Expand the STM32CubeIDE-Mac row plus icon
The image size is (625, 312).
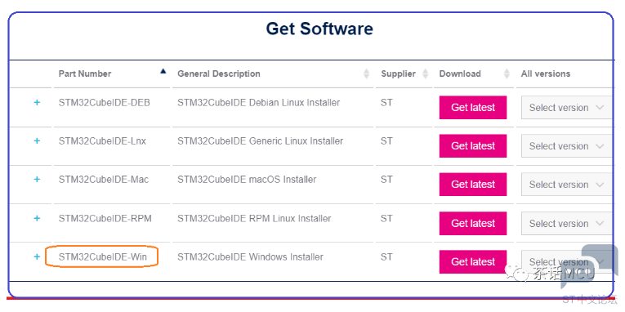pyautogui.click(x=37, y=180)
